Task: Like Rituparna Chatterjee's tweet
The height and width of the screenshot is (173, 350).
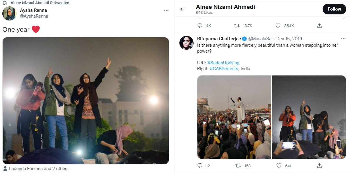Action: point(278,166)
